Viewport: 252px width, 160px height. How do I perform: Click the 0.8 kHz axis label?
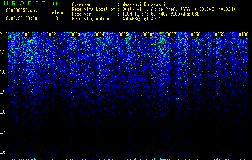3,112
